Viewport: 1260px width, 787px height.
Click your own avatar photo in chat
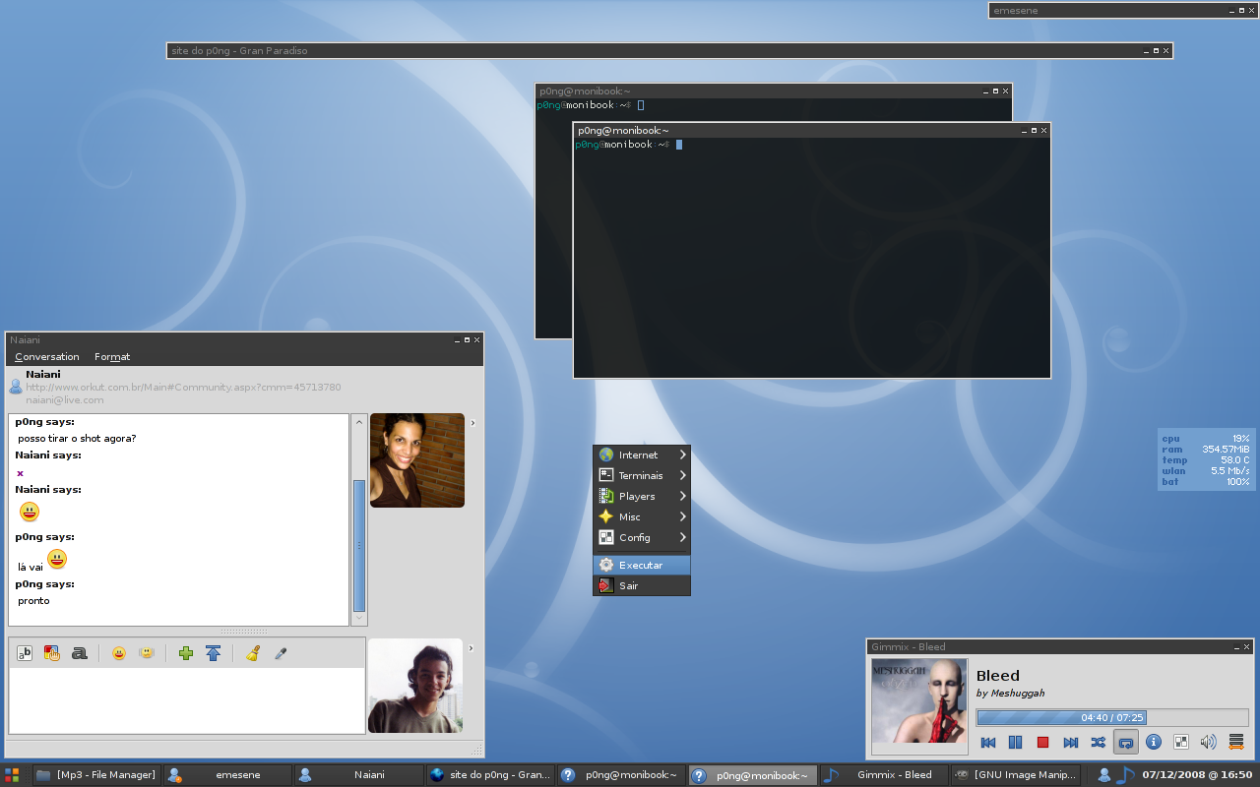point(415,686)
